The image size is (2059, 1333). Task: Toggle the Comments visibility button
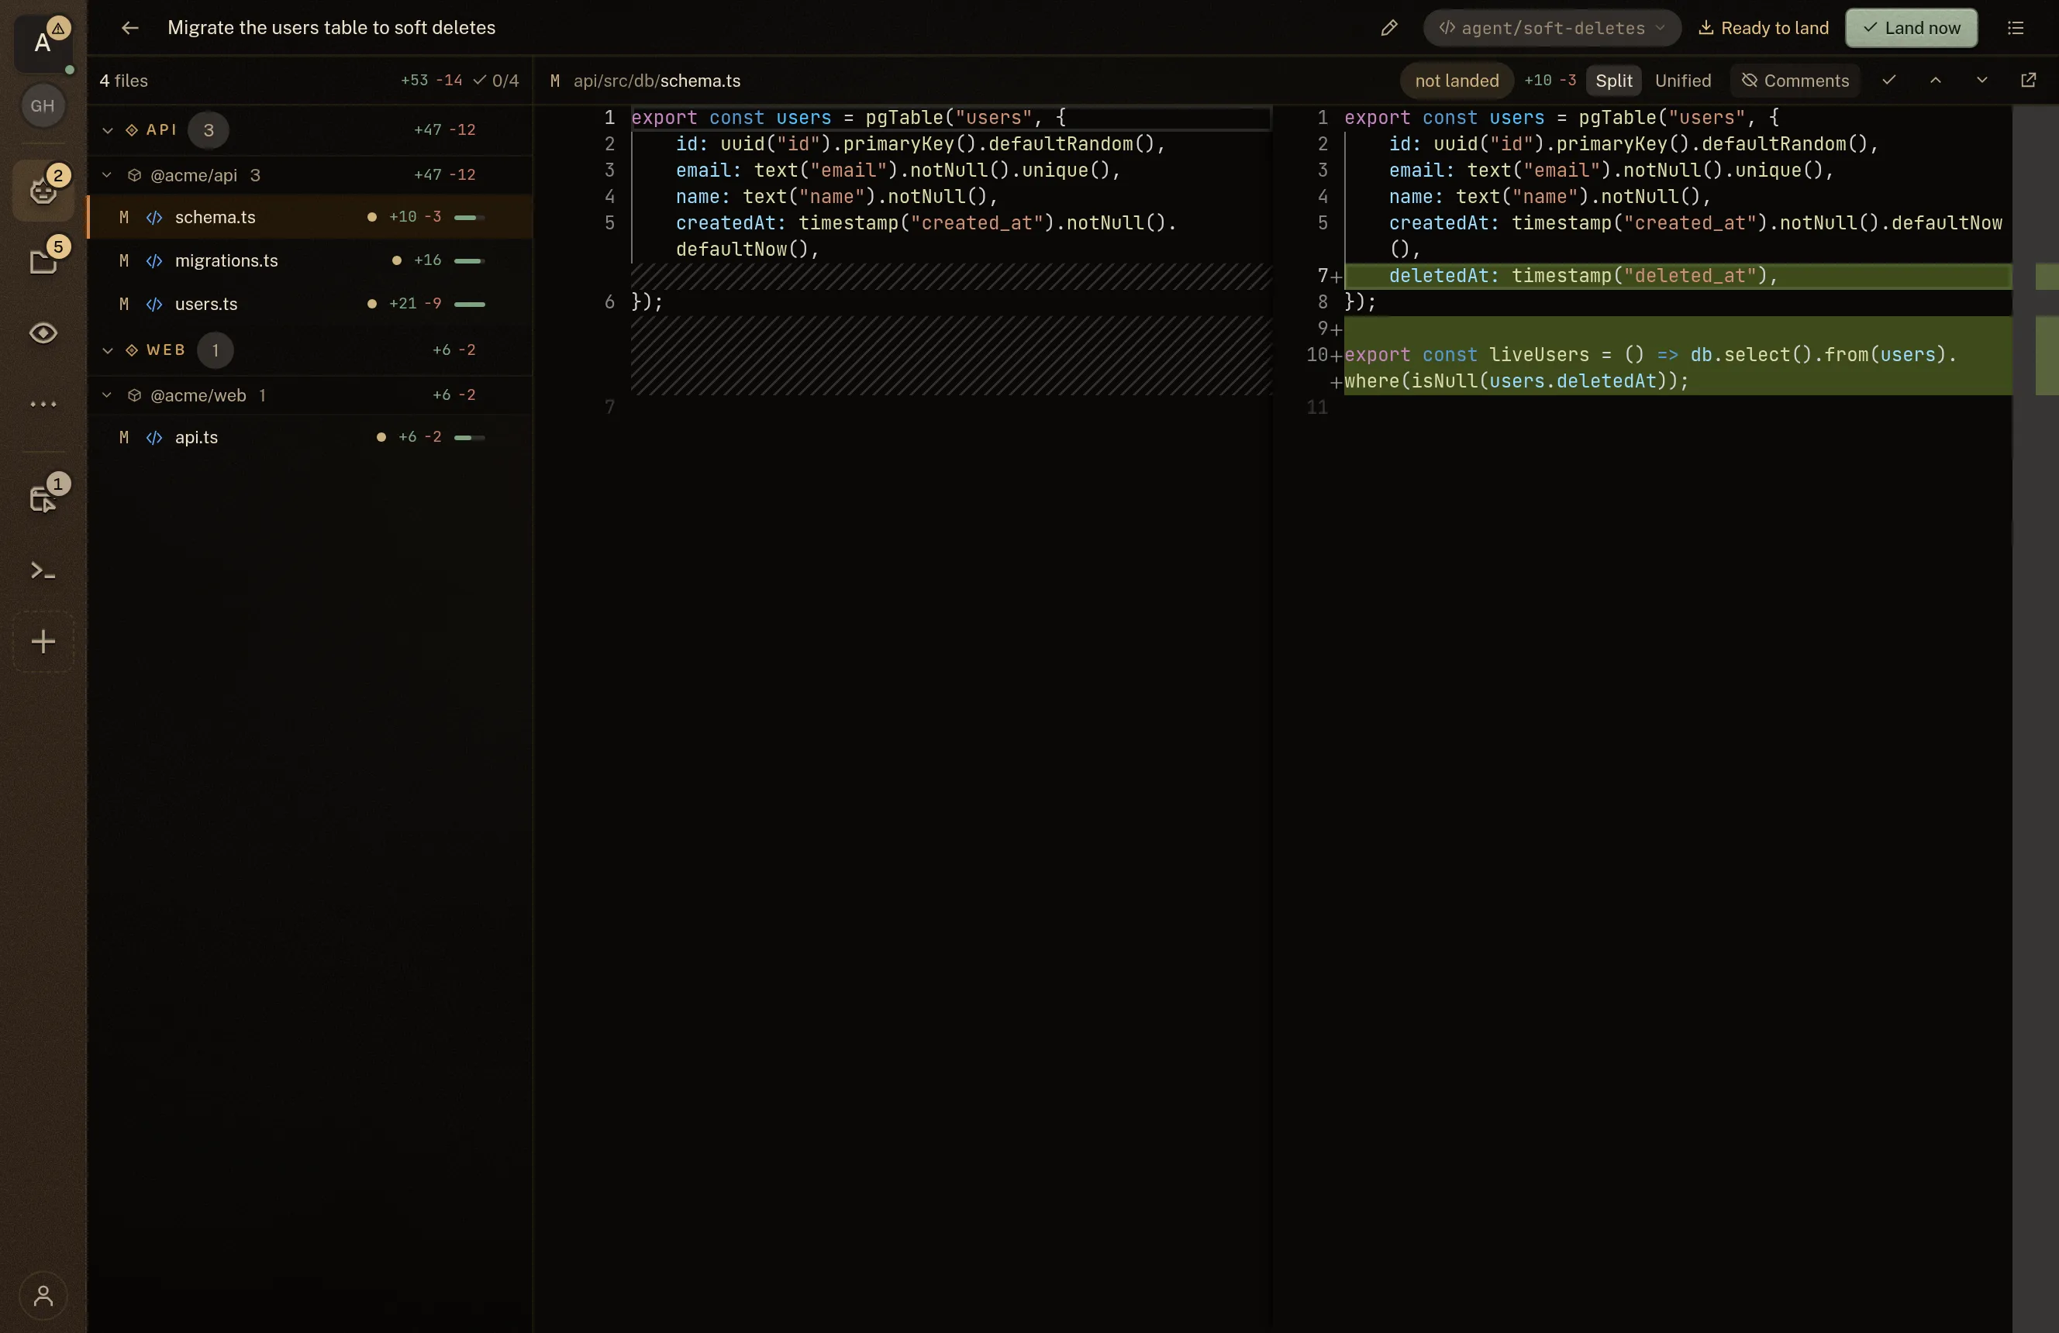pyautogui.click(x=1795, y=81)
